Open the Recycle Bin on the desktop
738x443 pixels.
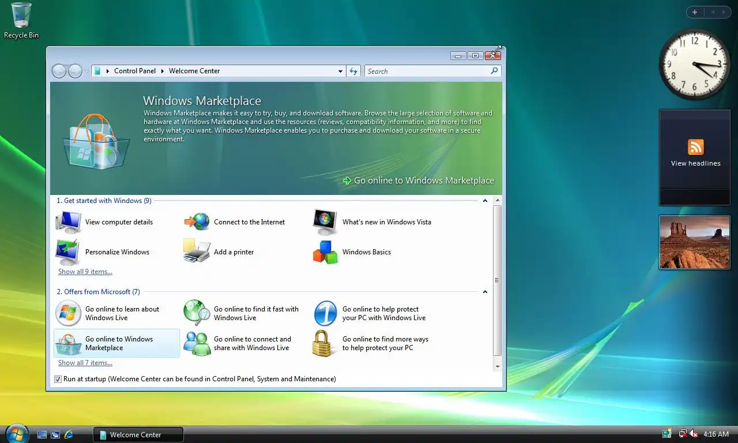(x=21, y=20)
